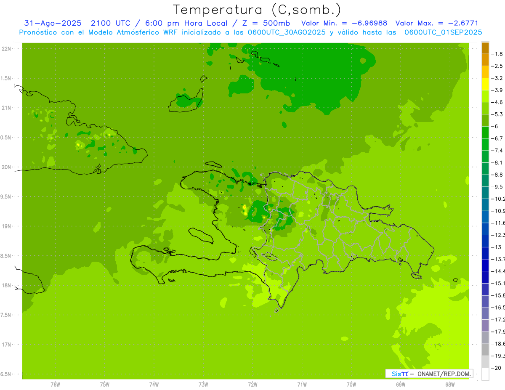Click the yellow swatch between -3.2 and -3.9
This screenshot has width=505, height=390.
[x=485, y=84]
